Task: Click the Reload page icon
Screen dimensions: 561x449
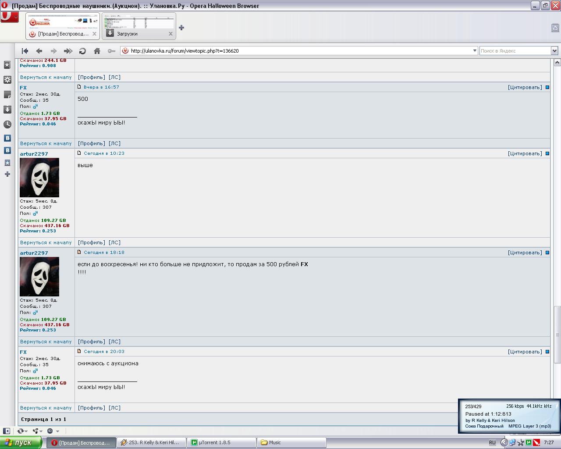Action: click(x=82, y=51)
